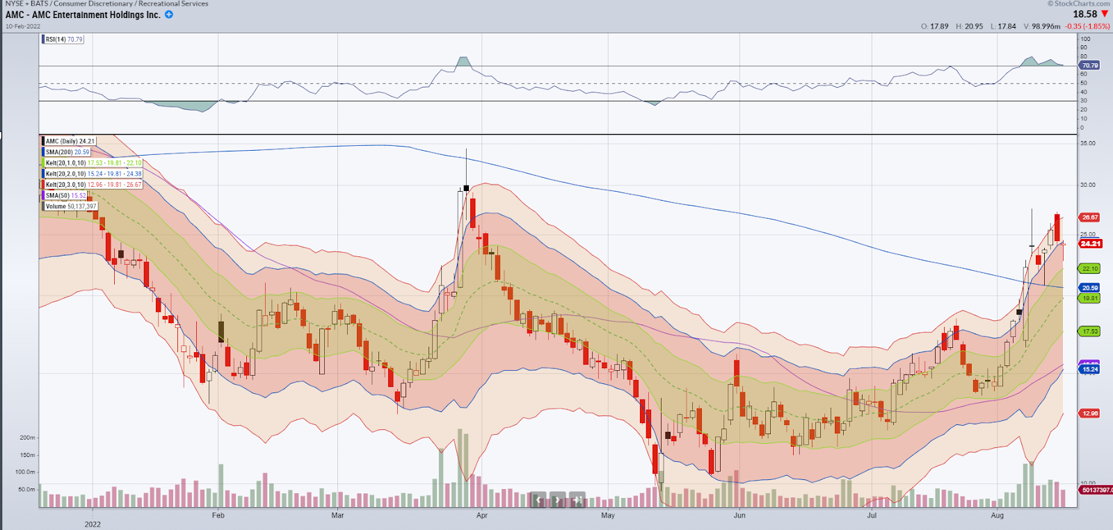Click the blue 15.24 price axis tag
The image size is (1113, 530).
coord(1090,370)
